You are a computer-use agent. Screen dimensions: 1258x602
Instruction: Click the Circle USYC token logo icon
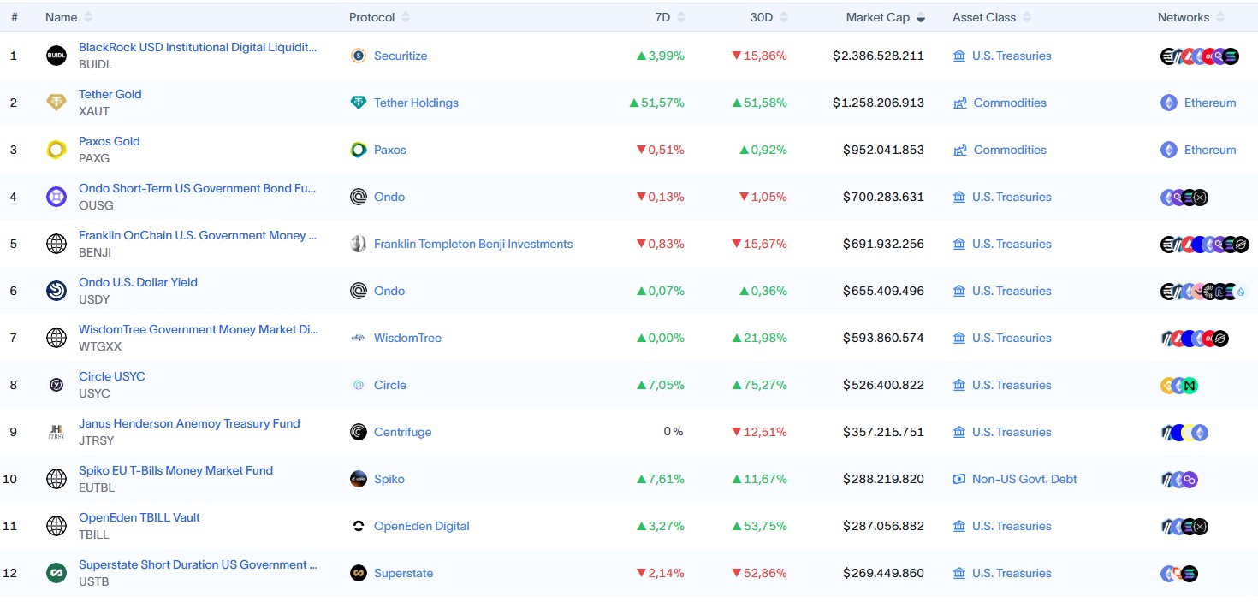tap(56, 385)
